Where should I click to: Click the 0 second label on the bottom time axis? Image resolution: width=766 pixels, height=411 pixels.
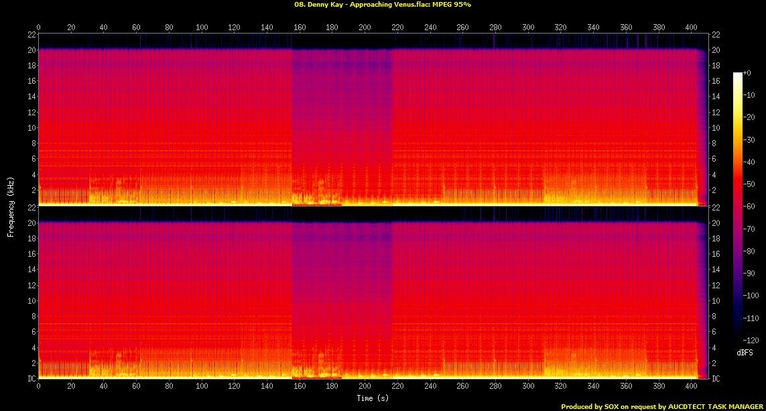pos(38,386)
